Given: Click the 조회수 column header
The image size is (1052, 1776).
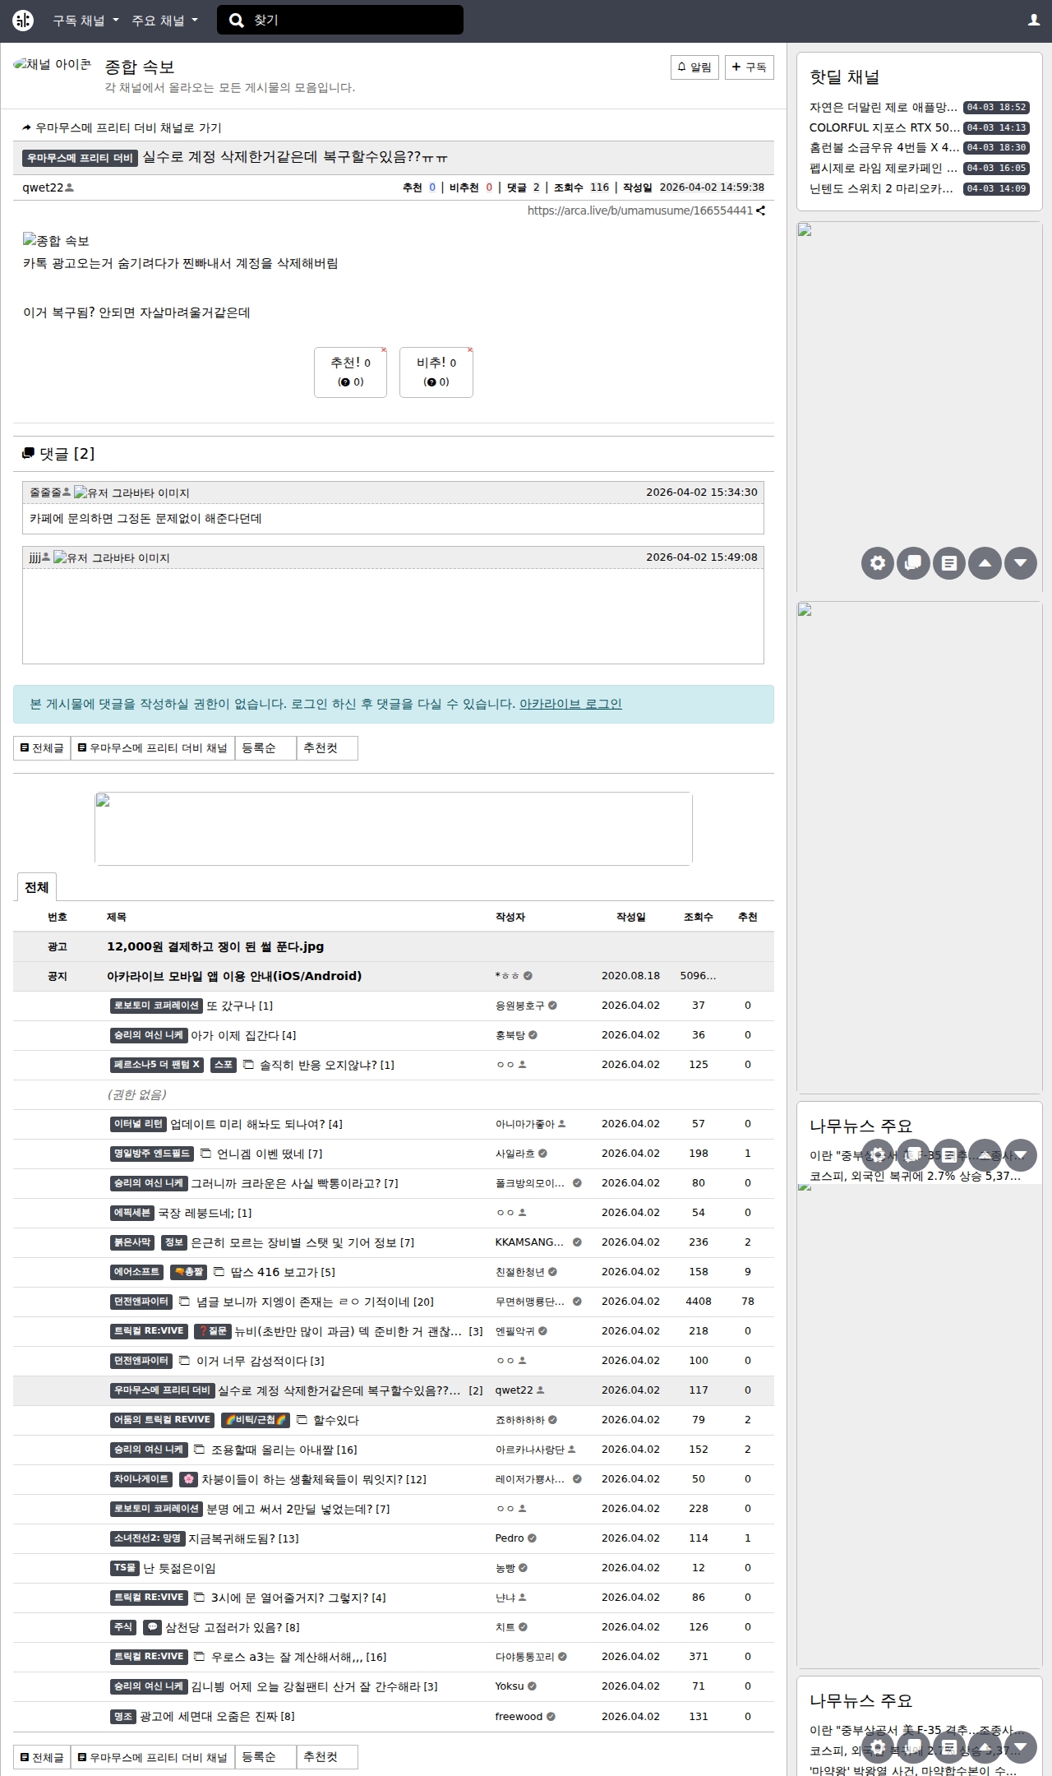Looking at the screenshot, I should 699,917.
